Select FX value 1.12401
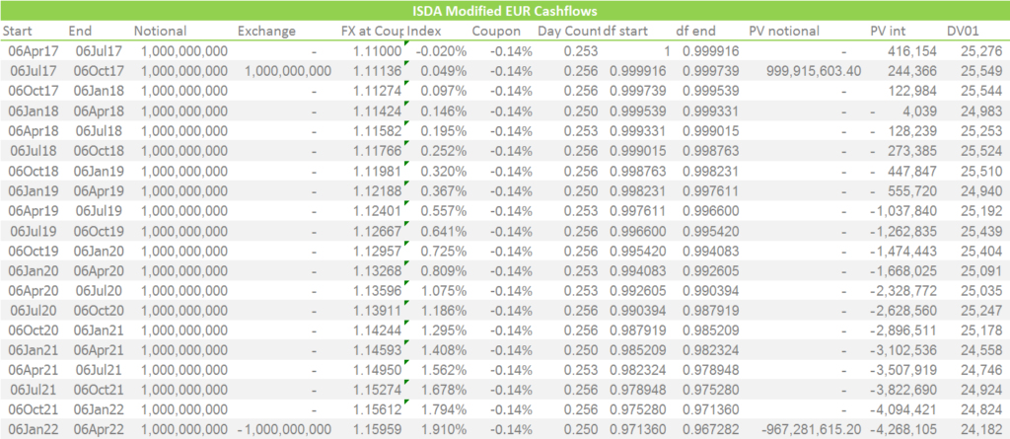 [378, 210]
